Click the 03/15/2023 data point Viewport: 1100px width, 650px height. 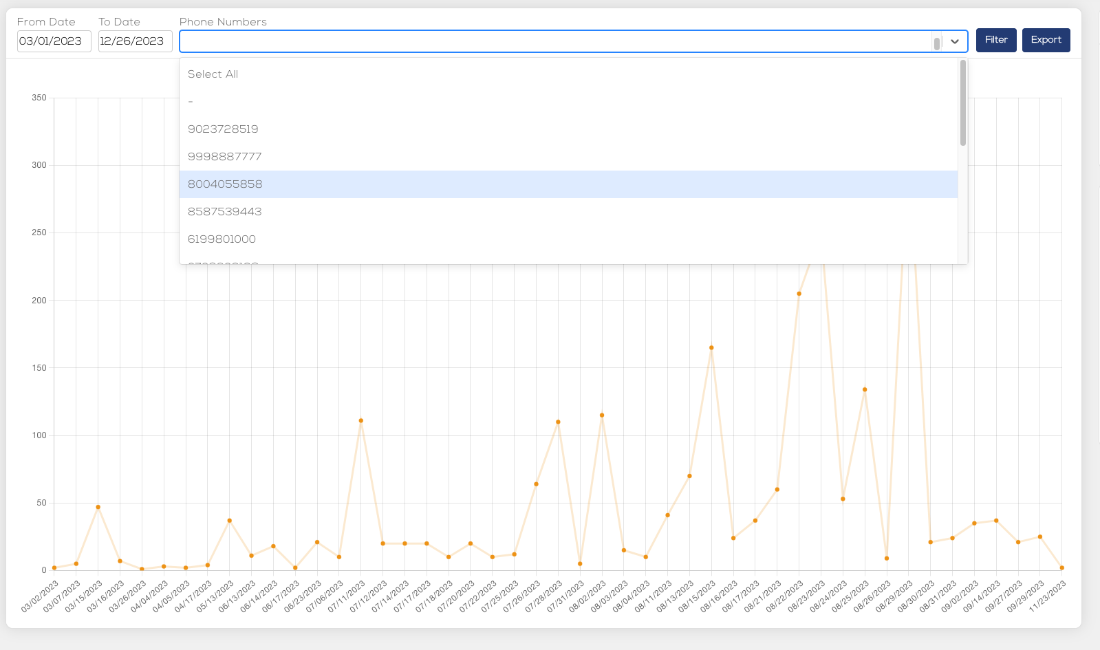[98, 507]
